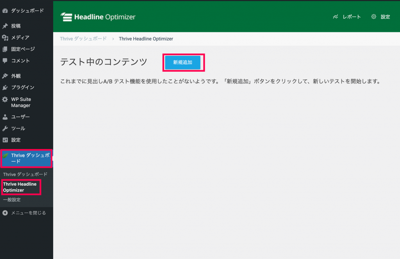
Task: Click the pushpin icon beside 投稿
Action: coord(5,26)
